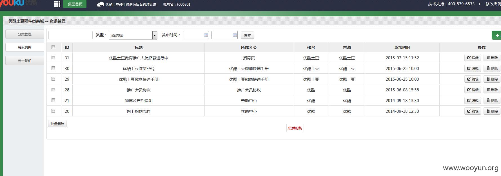Click date 2015-07-15 11:52
This screenshot has width=501, height=176.
click(x=402, y=58)
